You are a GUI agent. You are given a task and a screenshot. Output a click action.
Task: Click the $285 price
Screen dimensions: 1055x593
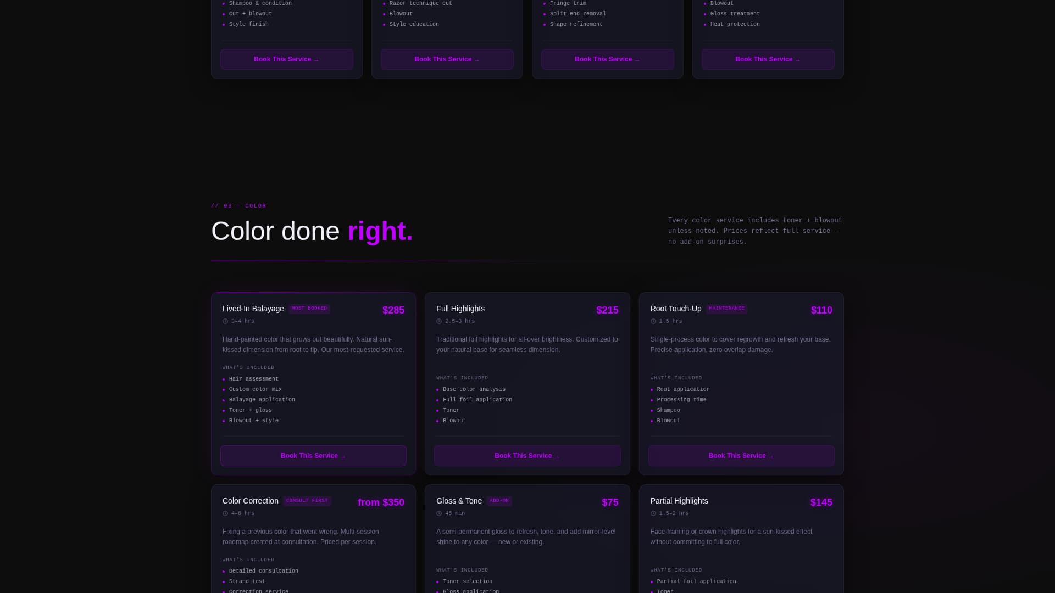coord(393,310)
